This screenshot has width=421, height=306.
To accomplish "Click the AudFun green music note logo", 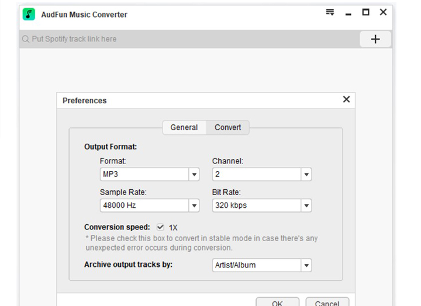I will pyautogui.click(x=29, y=14).
